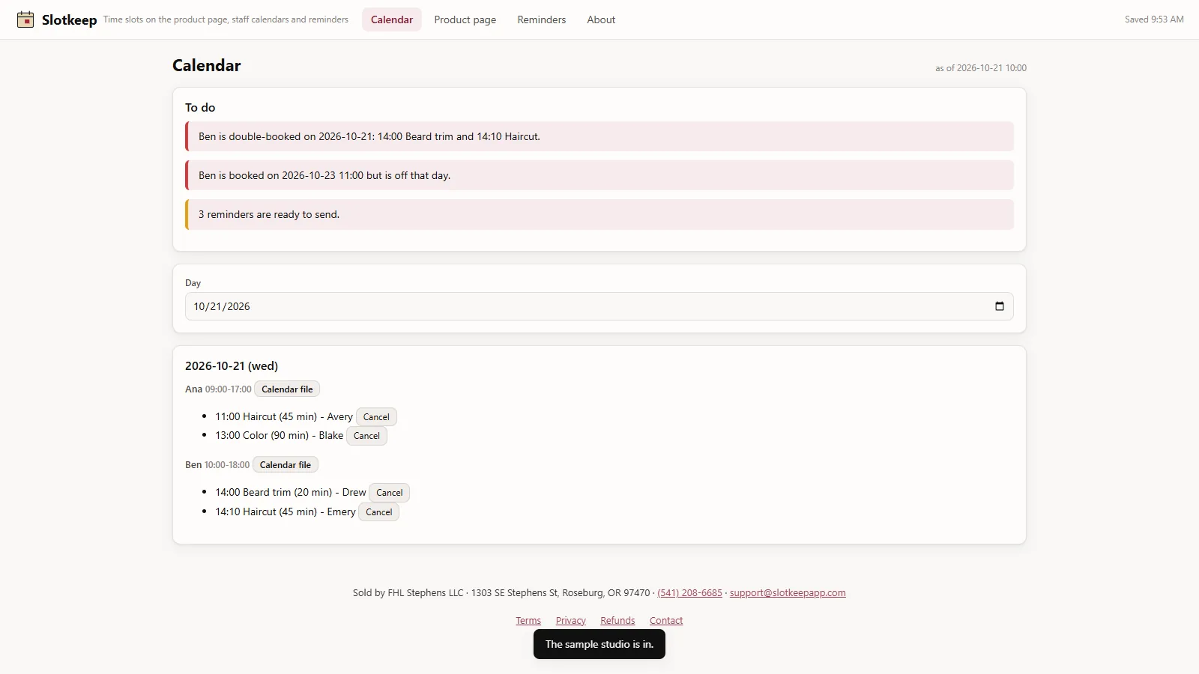This screenshot has height=674, width=1199.
Task: Open the Refunds policy link
Action: pos(617,621)
